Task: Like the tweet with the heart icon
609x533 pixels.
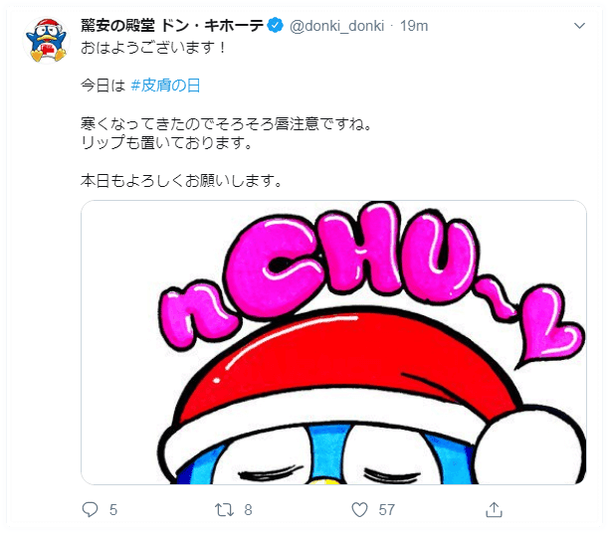Action: (359, 509)
